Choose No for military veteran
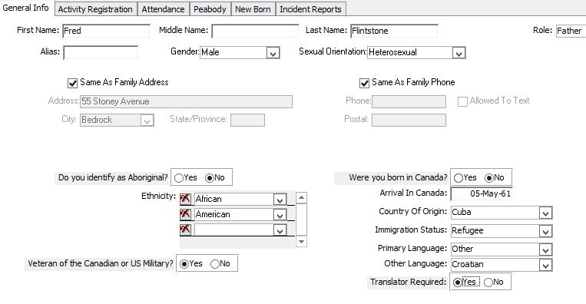Image resolution: width=586 pixels, height=304 pixels. pyautogui.click(x=215, y=264)
